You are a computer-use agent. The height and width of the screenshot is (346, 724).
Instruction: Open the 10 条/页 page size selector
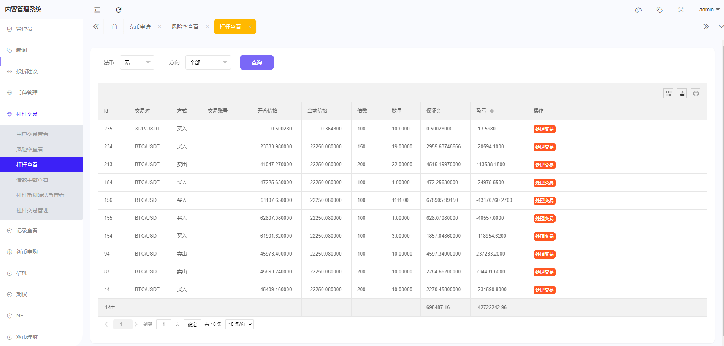coord(239,324)
